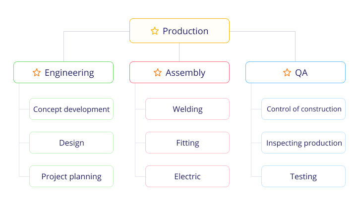The width and height of the screenshot is (359, 207).
Task: Click the Production label text
Action: coord(185,31)
